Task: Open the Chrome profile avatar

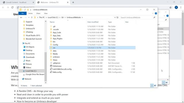Action: pos(176,7)
